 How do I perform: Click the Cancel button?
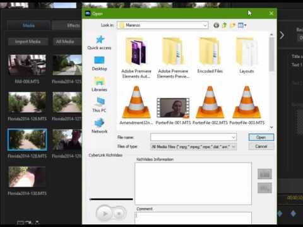click(261, 146)
